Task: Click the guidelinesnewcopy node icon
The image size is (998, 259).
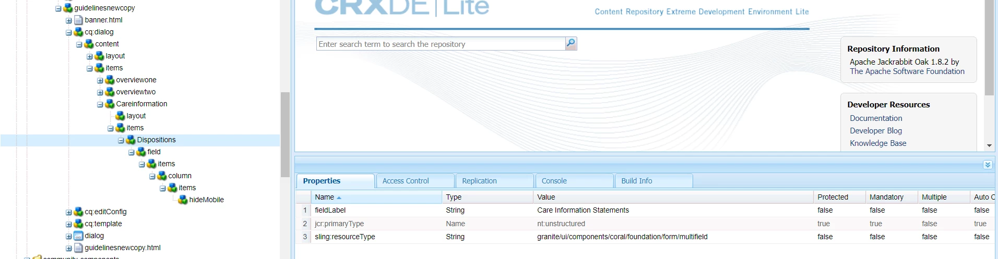Action: click(68, 8)
